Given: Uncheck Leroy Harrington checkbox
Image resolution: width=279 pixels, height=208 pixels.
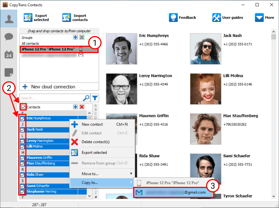Looking at the screenshot, I should pos(22,141).
